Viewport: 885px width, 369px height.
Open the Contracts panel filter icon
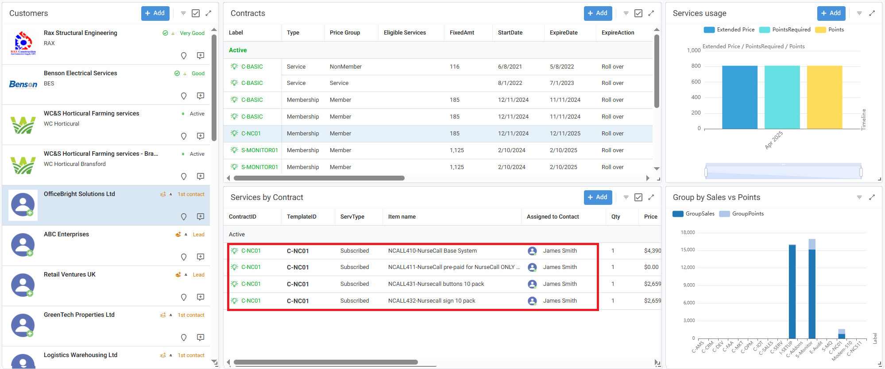[626, 13]
